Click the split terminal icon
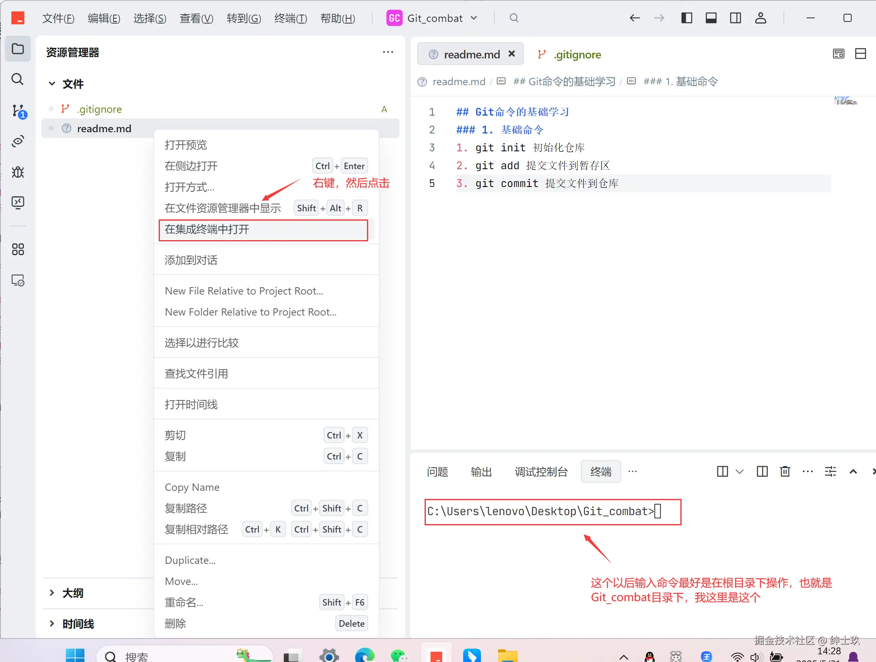Image resolution: width=876 pixels, height=662 pixels. pyautogui.click(x=762, y=471)
